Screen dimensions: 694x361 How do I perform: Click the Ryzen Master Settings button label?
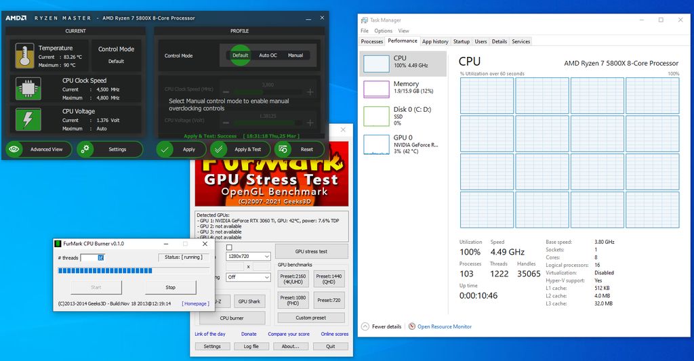[117, 150]
